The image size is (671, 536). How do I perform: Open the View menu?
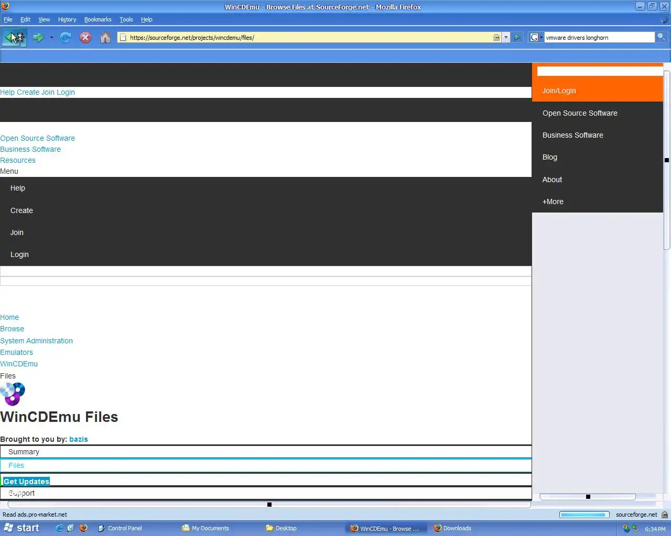tap(44, 19)
